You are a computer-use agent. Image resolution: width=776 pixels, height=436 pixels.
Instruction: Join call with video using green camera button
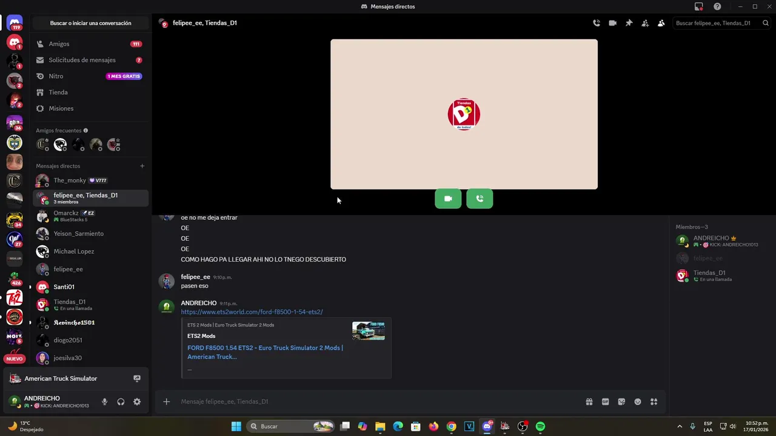point(448,199)
